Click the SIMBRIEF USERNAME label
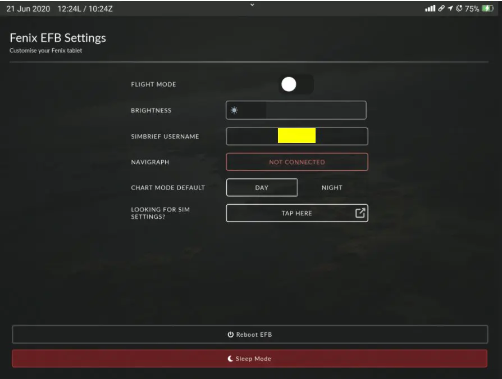The height and width of the screenshot is (379, 502). click(x=165, y=136)
